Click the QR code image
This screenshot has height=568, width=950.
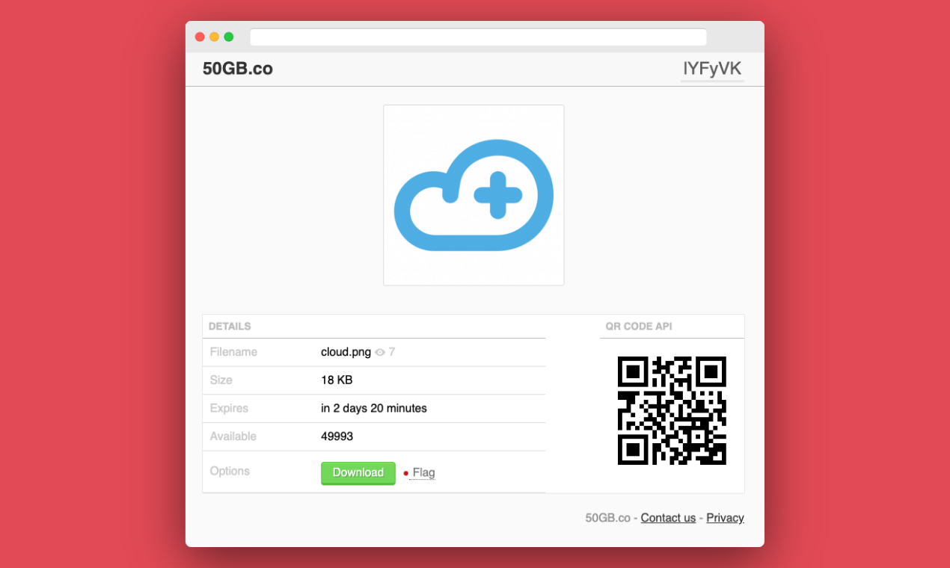point(672,410)
